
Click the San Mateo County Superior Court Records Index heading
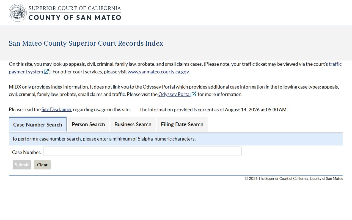[86, 43]
